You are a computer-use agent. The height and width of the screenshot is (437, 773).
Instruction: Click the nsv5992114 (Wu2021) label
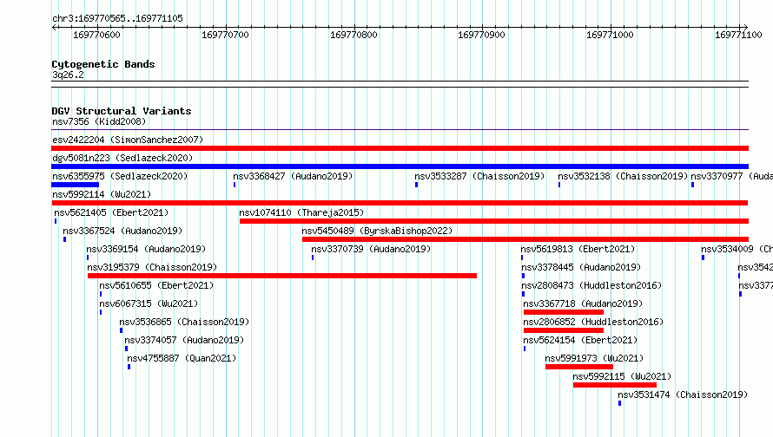click(102, 194)
